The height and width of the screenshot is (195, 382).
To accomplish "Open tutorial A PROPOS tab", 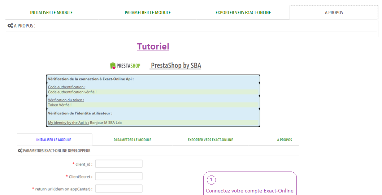I will (x=284, y=140).
